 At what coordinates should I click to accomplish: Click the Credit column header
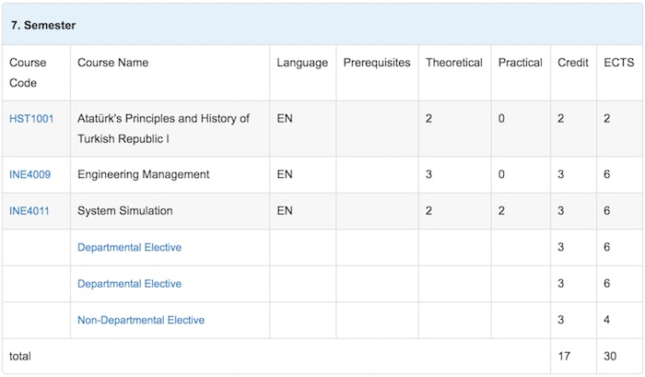click(572, 63)
